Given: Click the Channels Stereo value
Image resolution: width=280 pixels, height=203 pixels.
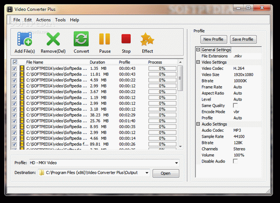Looking at the screenshot, I should tap(239, 149).
